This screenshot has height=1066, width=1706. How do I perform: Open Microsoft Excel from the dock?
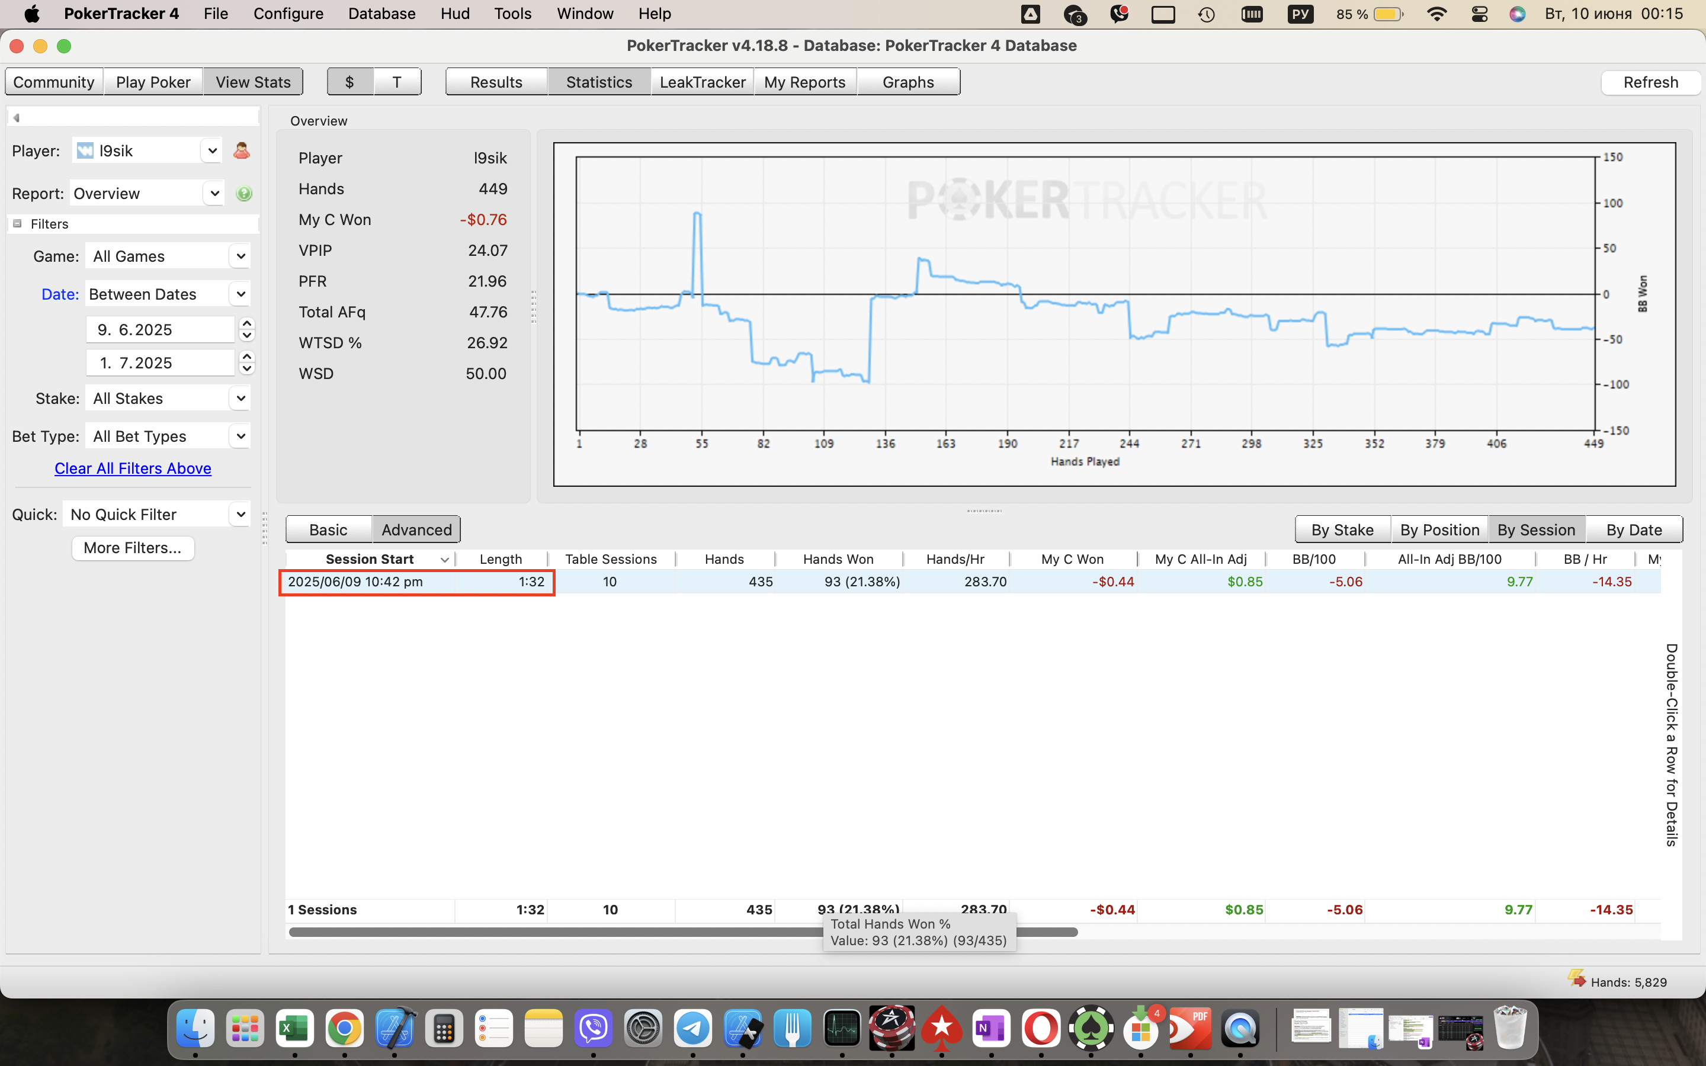pyautogui.click(x=294, y=1029)
